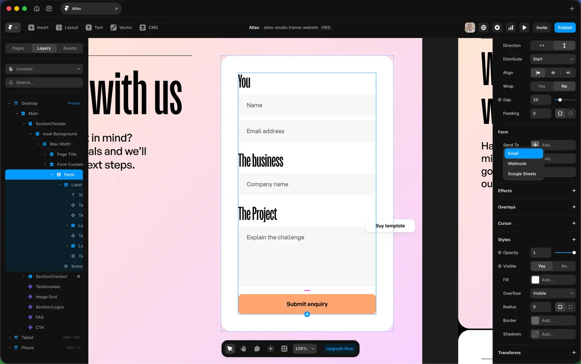Set Wrap to Yes

542,86
